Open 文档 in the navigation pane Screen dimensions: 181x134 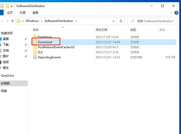point(6,51)
